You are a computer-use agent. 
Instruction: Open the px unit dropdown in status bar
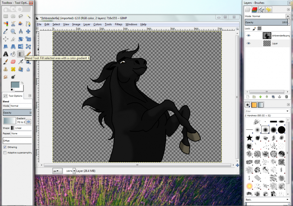click(x=57, y=171)
